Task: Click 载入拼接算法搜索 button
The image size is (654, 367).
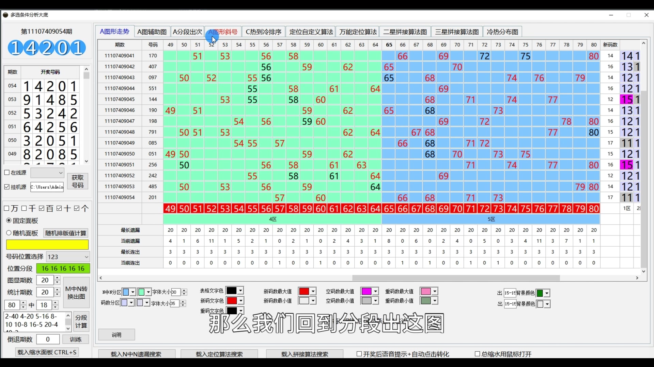Action: [305, 354]
